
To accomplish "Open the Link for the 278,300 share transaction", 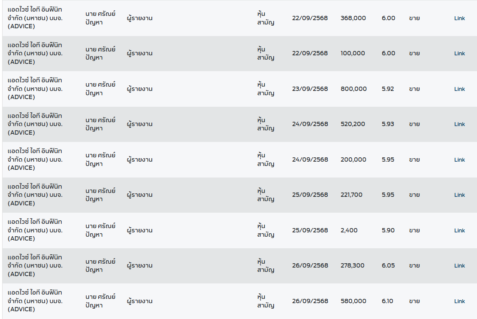I will (459, 266).
